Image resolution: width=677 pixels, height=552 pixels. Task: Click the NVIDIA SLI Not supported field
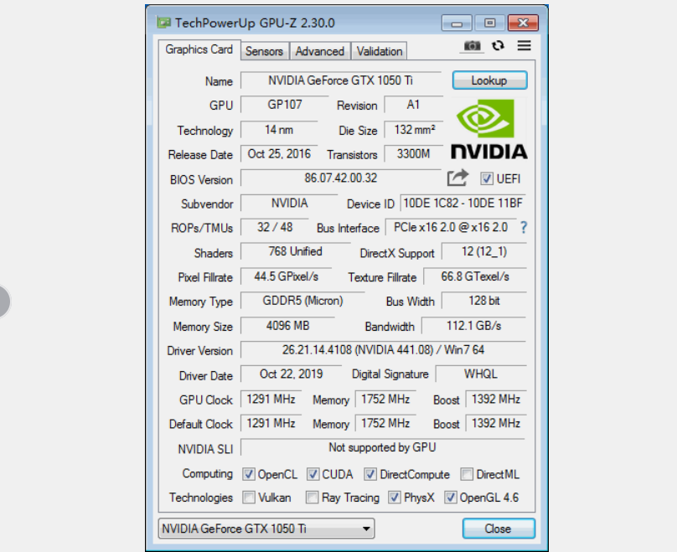(383, 447)
